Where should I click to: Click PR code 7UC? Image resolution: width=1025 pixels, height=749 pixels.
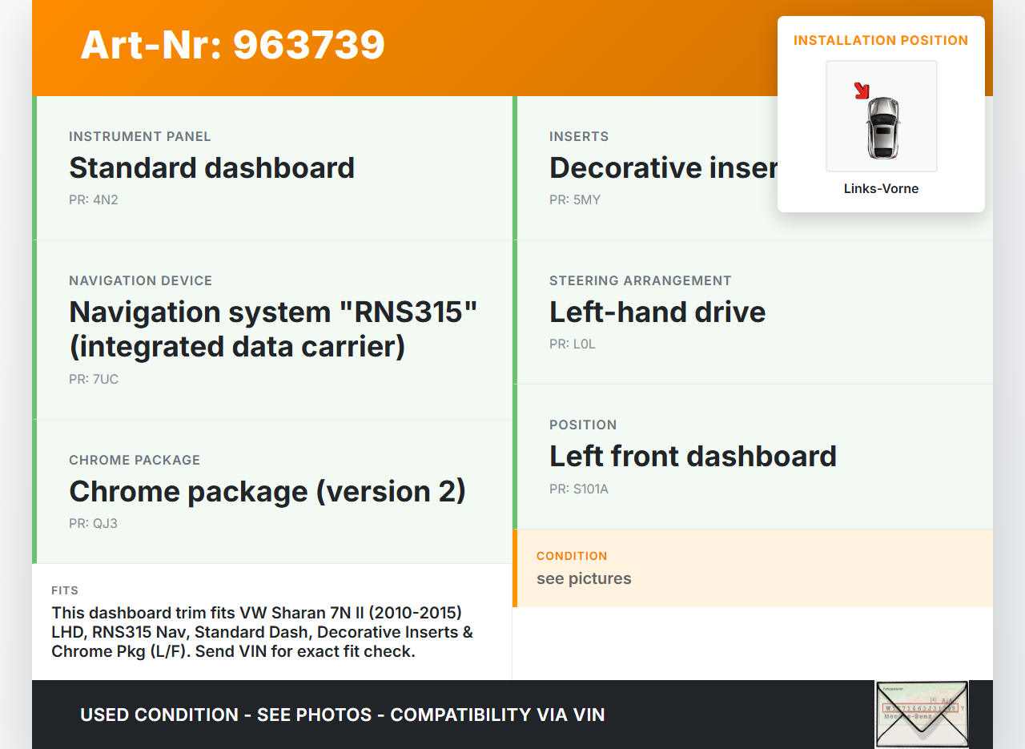click(x=94, y=380)
